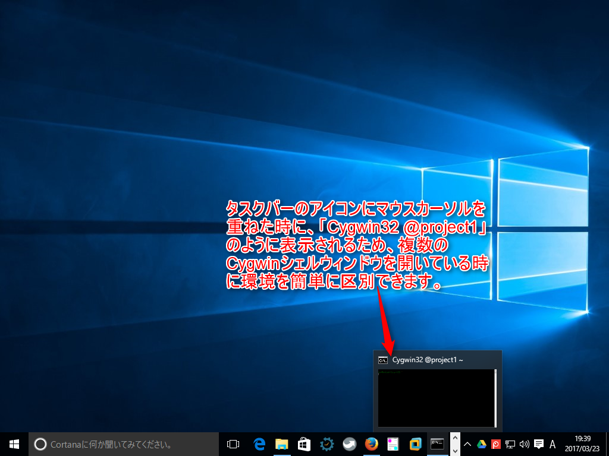Image resolution: width=609 pixels, height=456 pixels.
Task: Open the Windows Start menu
Action: click(x=14, y=444)
